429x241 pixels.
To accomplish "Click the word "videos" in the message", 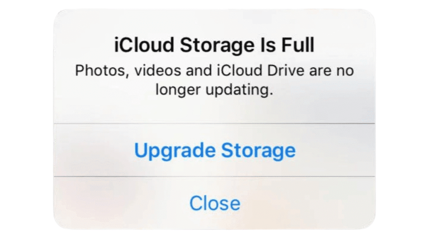I will coord(158,70).
